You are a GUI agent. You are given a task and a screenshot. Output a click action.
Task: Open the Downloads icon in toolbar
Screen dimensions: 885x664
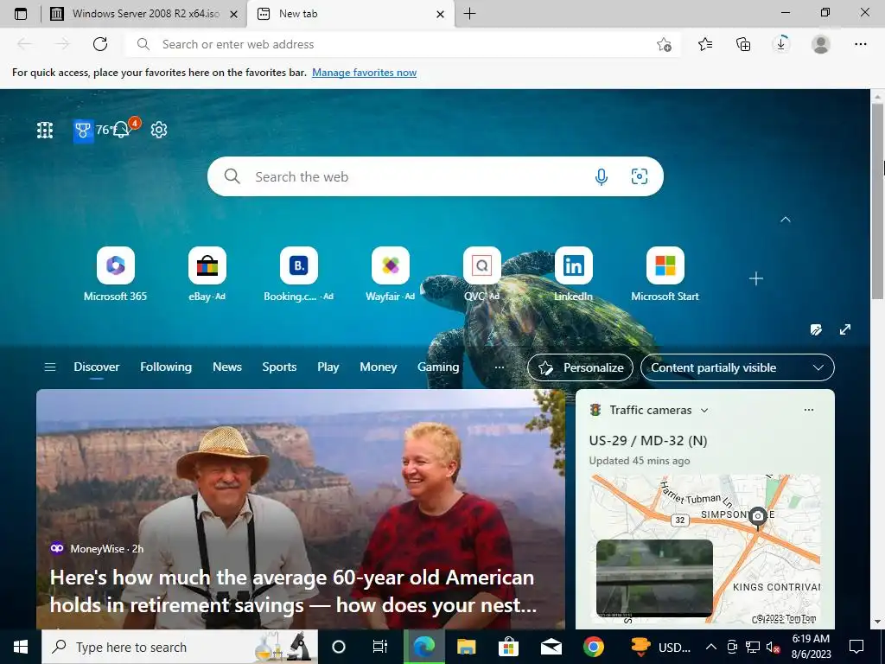(781, 44)
